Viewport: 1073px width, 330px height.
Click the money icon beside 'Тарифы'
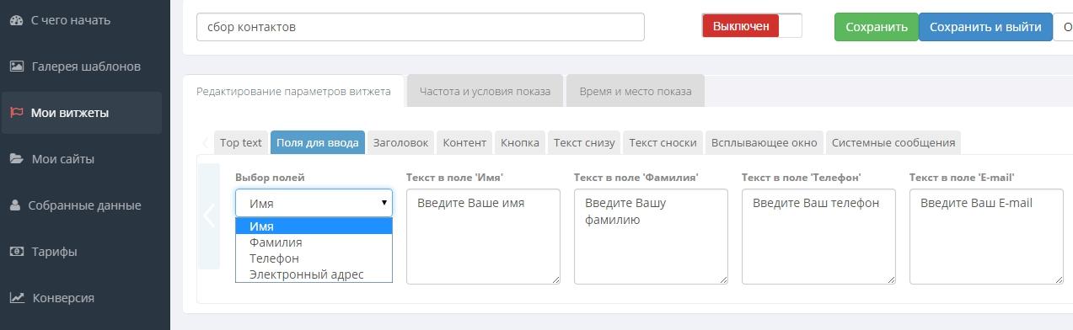click(x=17, y=252)
